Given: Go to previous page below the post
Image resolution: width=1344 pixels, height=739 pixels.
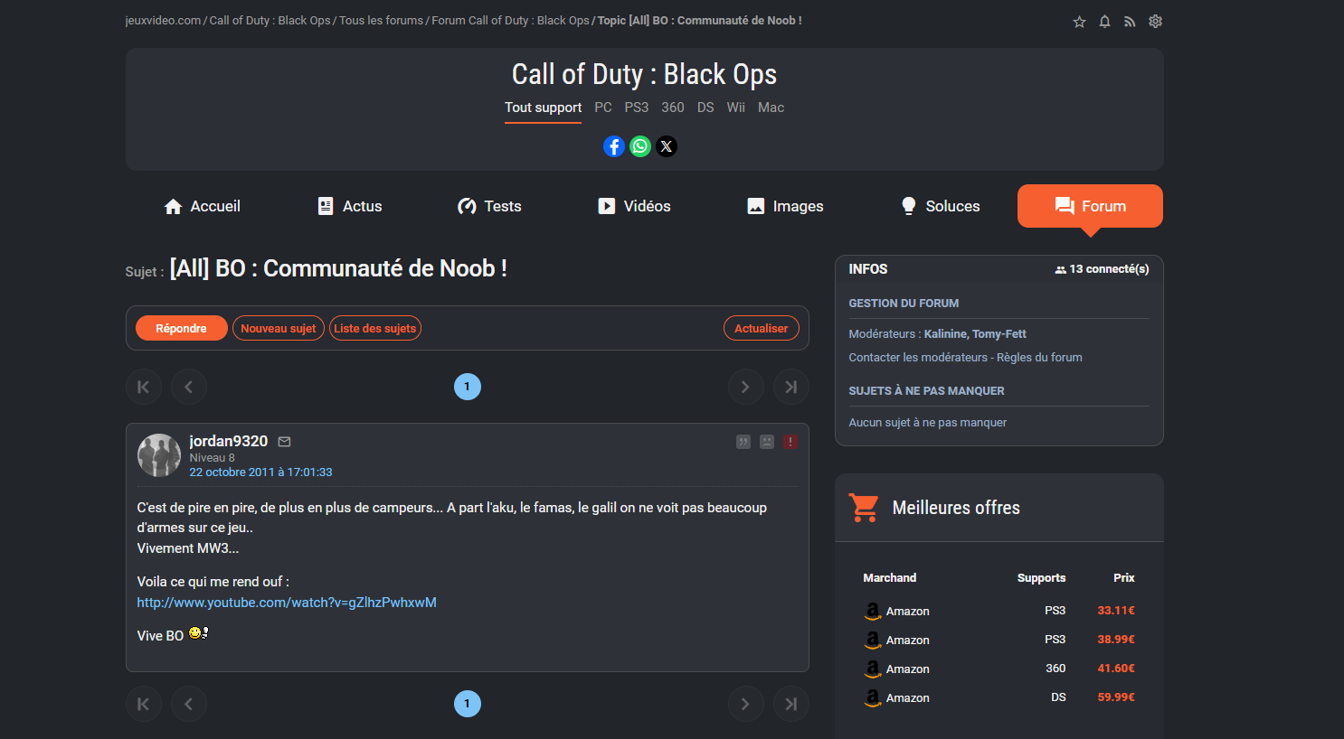Looking at the screenshot, I should click(189, 704).
